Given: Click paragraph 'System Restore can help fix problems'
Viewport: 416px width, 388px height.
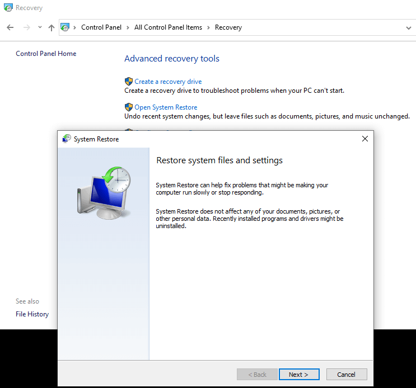Looking at the screenshot, I should click(242, 188).
